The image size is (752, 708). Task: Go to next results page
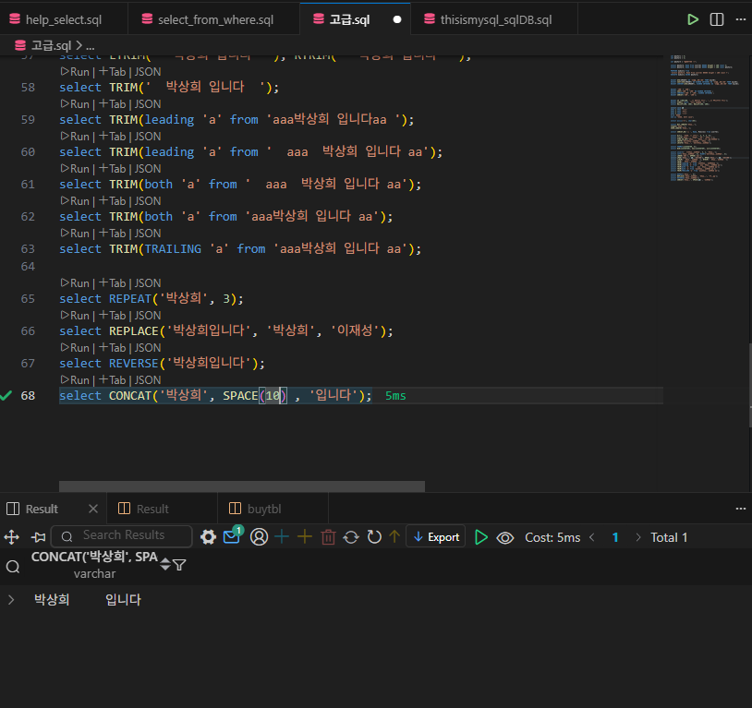point(637,537)
